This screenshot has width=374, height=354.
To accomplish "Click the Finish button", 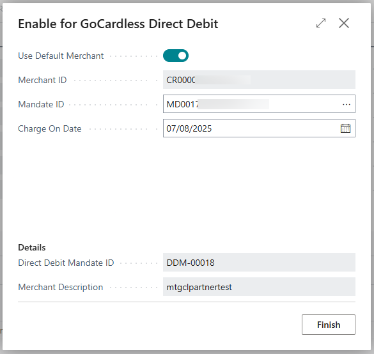I will (x=329, y=325).
